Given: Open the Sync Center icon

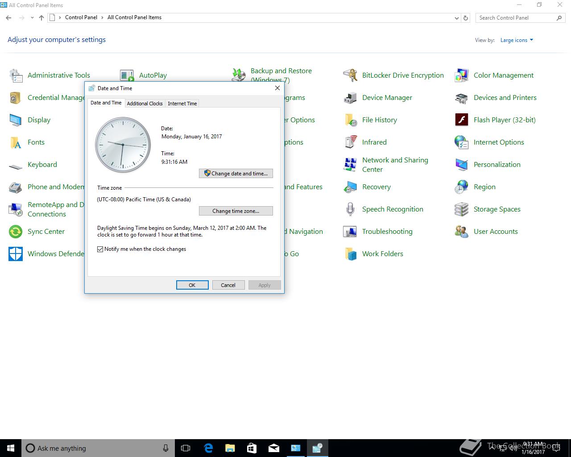Looking at the screenshot, I should 16,232.
